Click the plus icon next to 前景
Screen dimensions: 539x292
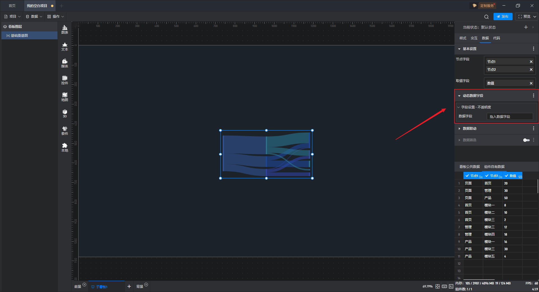click(84, 285)
